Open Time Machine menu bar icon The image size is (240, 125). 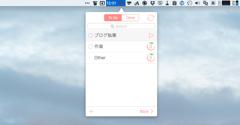(189, 3)
